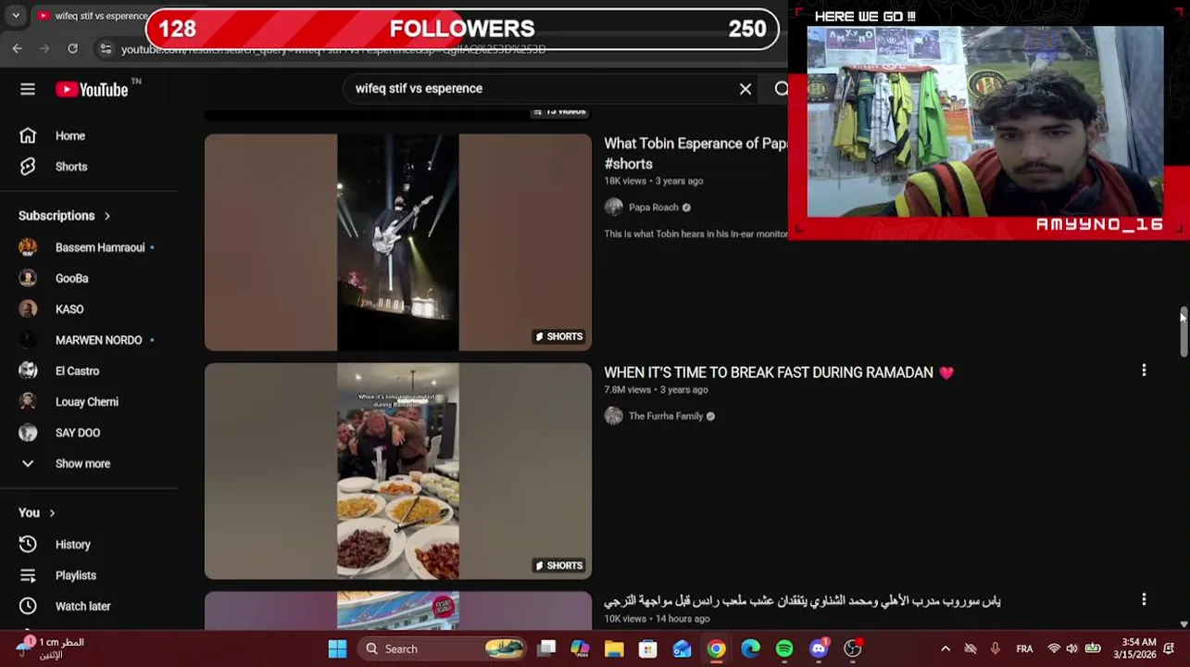Open Copilot on the taskbar
1190x667 pixels.
(580, 649)
